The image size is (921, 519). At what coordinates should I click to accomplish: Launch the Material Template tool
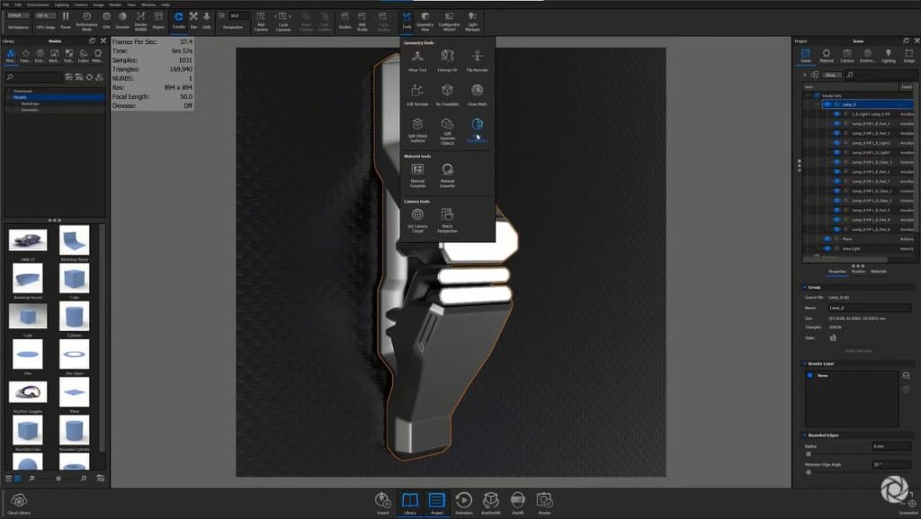pos(417,172)
